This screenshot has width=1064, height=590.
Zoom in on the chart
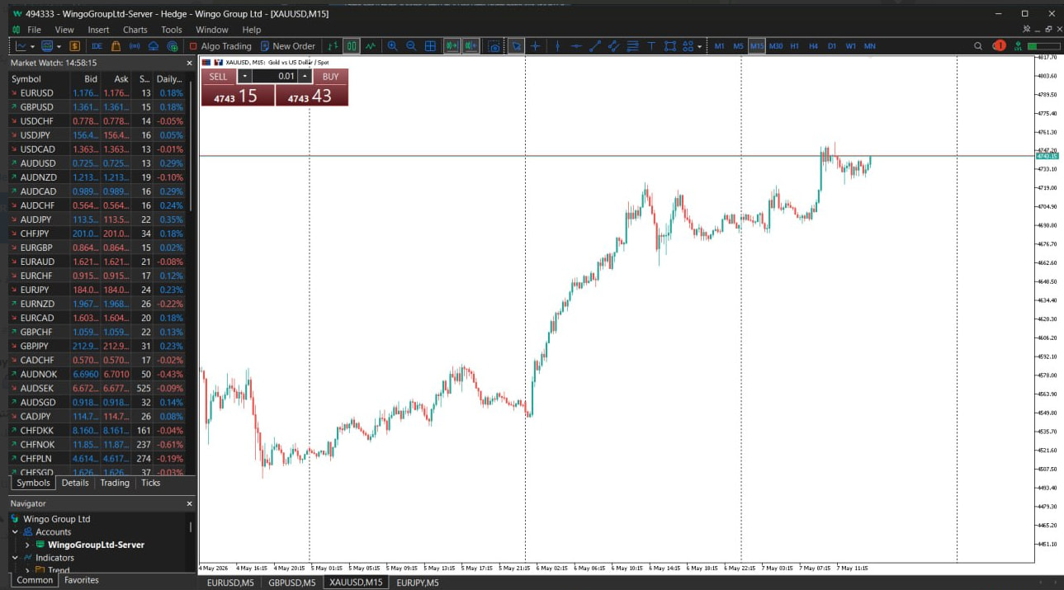392,46
